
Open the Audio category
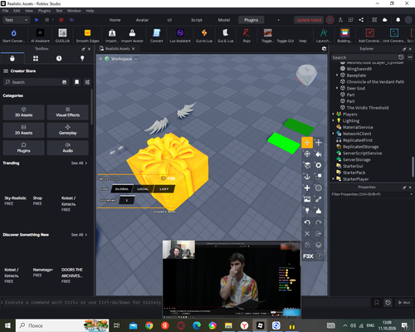coord(68,148)
